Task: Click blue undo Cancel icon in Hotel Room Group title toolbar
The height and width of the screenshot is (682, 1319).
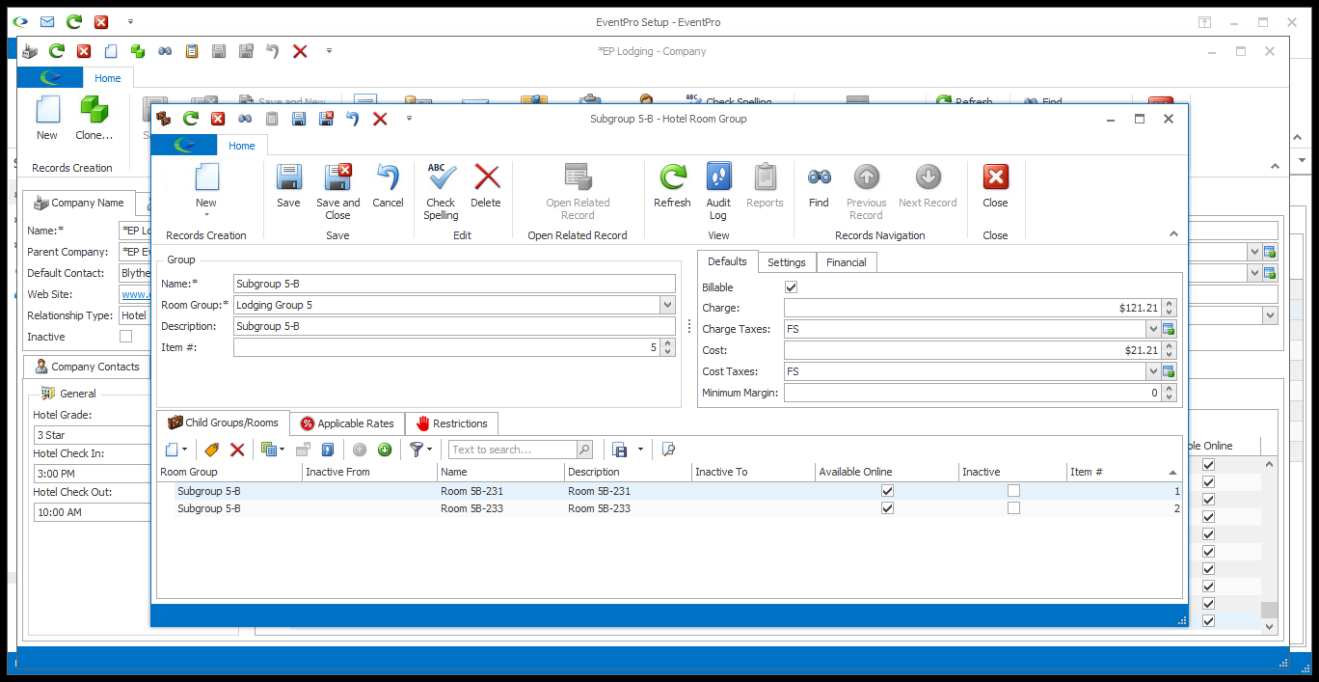Action: [353, 119]
